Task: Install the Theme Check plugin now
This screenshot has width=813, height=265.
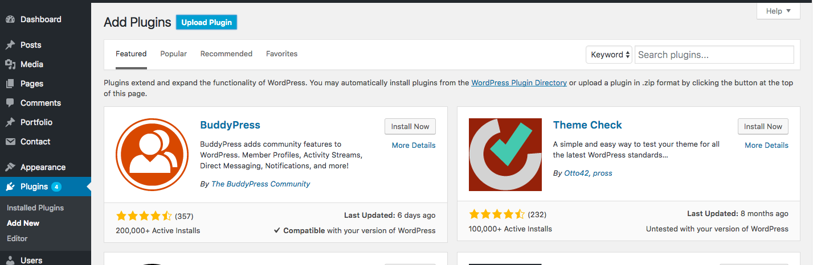Action: pyautogui.click(x=763, y=127)
